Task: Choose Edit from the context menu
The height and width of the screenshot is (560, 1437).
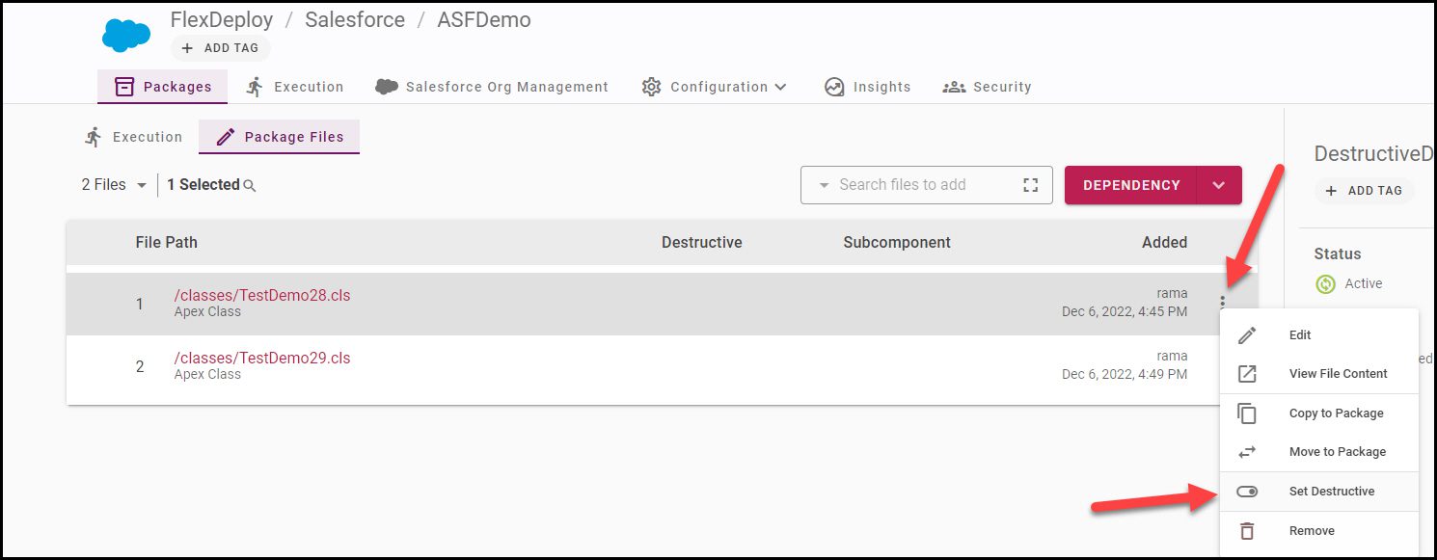Action: pyautogui.click(x=1319, y=335)
